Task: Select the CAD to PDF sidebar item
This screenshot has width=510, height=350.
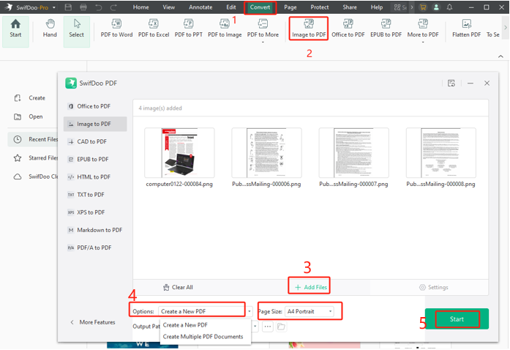Action: click(x=92, y=142)
